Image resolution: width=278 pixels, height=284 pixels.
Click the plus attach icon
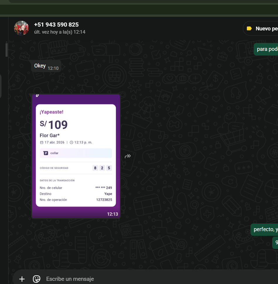[22, 279]
